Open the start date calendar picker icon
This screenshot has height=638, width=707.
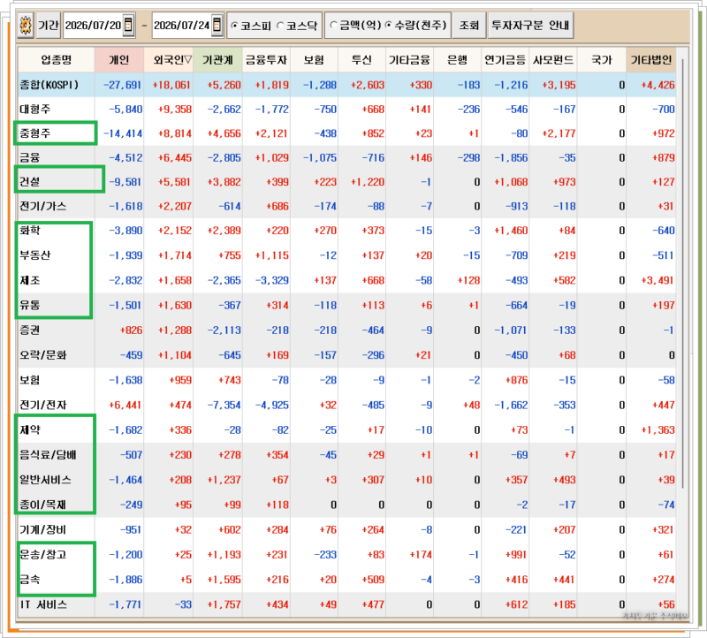(x=128, y=25)
